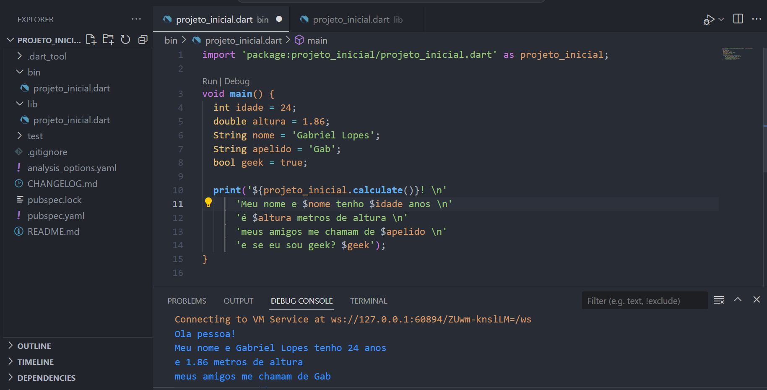Click projeto_inicial.dart in the breadcrumb
This screenshot has height=390, width=767.
pos(243,40)
